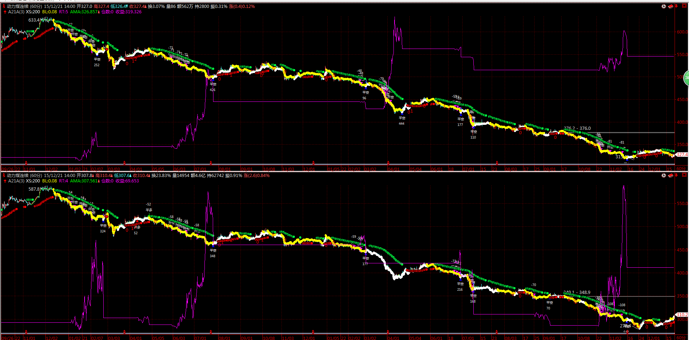Expand the red arrow beside bottom A21A(3)
The height and width of the screenshot is (340, 689).
point(5,181)
